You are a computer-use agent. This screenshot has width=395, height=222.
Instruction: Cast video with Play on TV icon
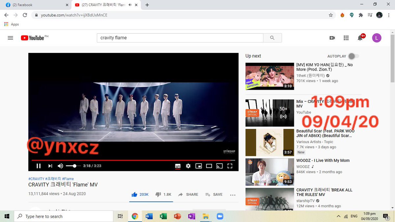[220, 166]
